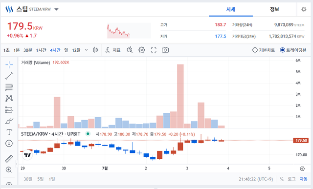Click the time-axis target settings icon

point(302,168)
